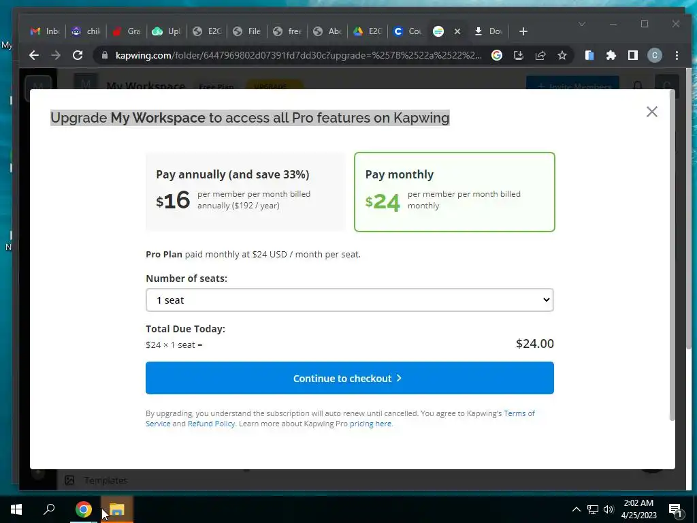The image size is (697, 523).
Task: Open the notification center icon
Action: point(675,509)
